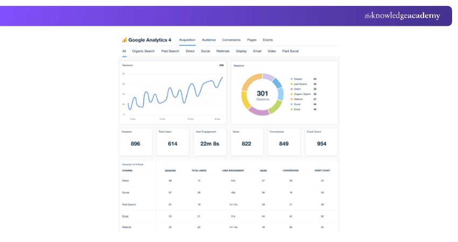Open the Conversions tab
Screen dimensions: 458x242
[x=231, y=40]
